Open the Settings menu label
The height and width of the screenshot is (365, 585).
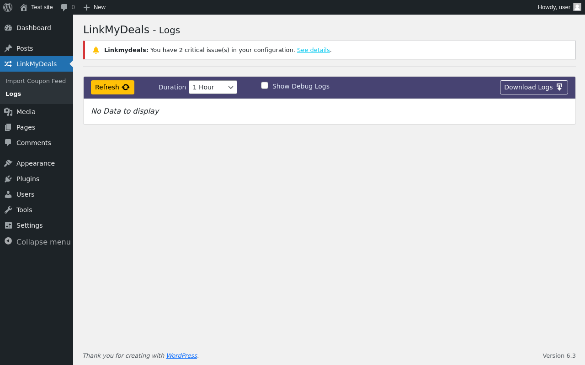(x=29, y=225)
